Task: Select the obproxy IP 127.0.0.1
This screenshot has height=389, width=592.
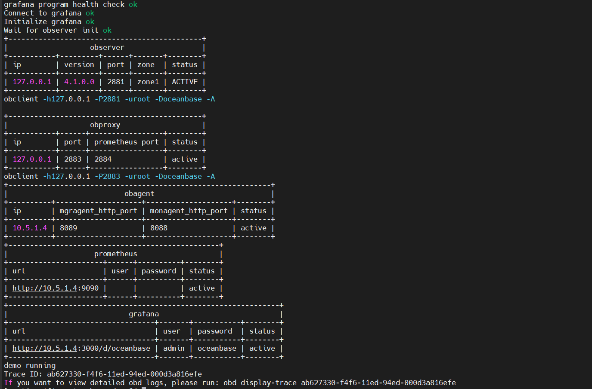Action: click(x=32, y=159)
